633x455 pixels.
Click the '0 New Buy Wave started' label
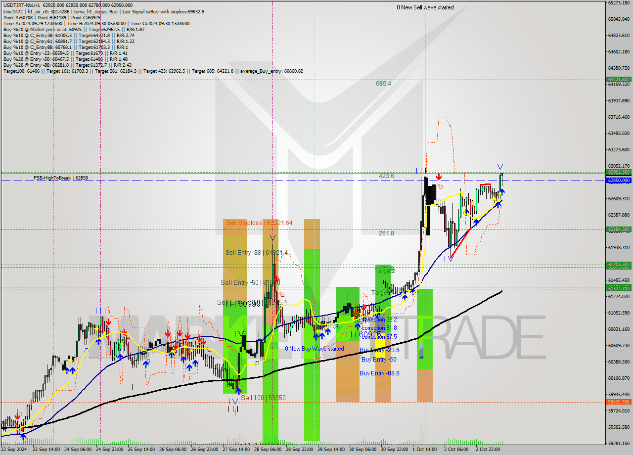coord(315,349)
